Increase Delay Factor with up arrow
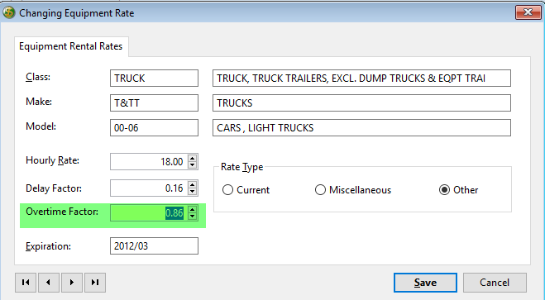 point(192,184)
